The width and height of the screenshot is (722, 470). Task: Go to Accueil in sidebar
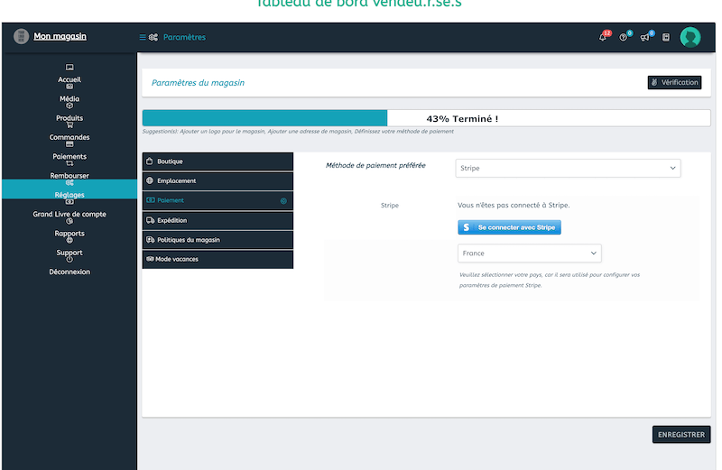coord(69,79)
